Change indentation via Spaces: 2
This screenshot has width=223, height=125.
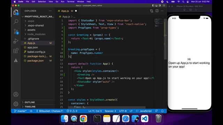[110, 111]
